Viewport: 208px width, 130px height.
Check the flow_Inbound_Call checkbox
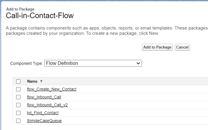[x=18, y=97]
